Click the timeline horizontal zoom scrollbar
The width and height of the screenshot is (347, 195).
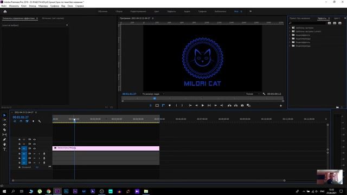(x=149, y=180)
